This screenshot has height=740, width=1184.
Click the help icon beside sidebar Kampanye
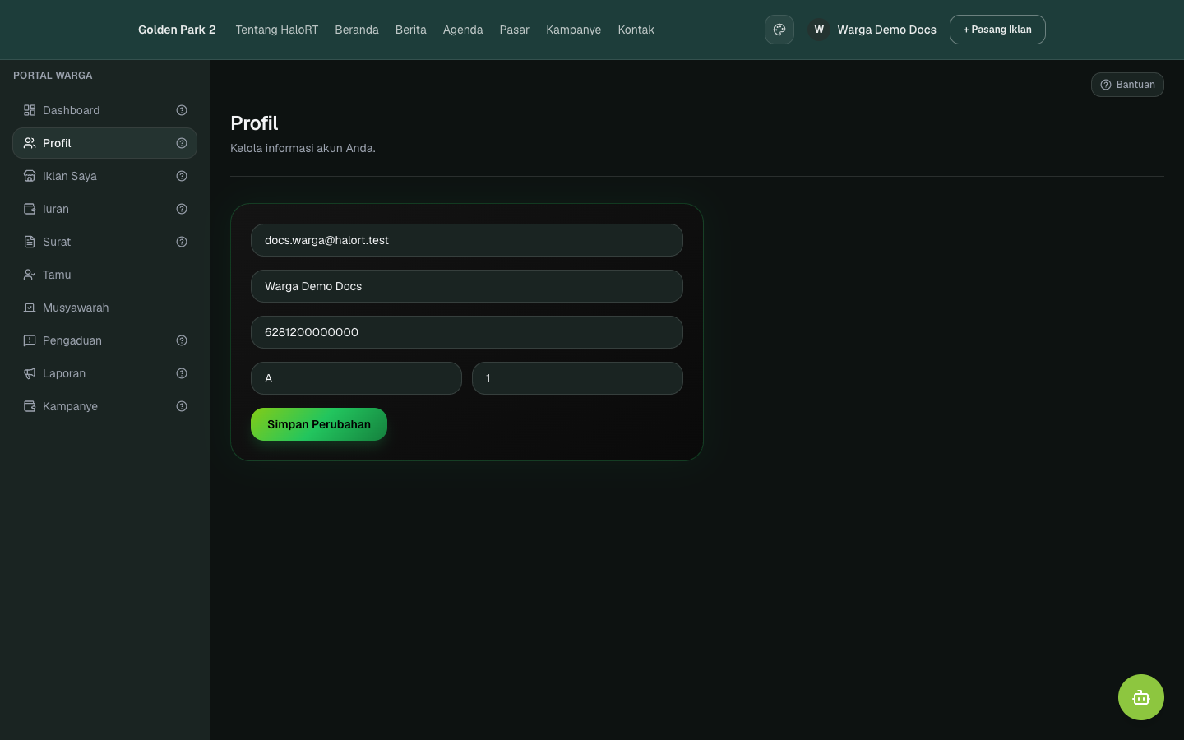tap(182, 406)
